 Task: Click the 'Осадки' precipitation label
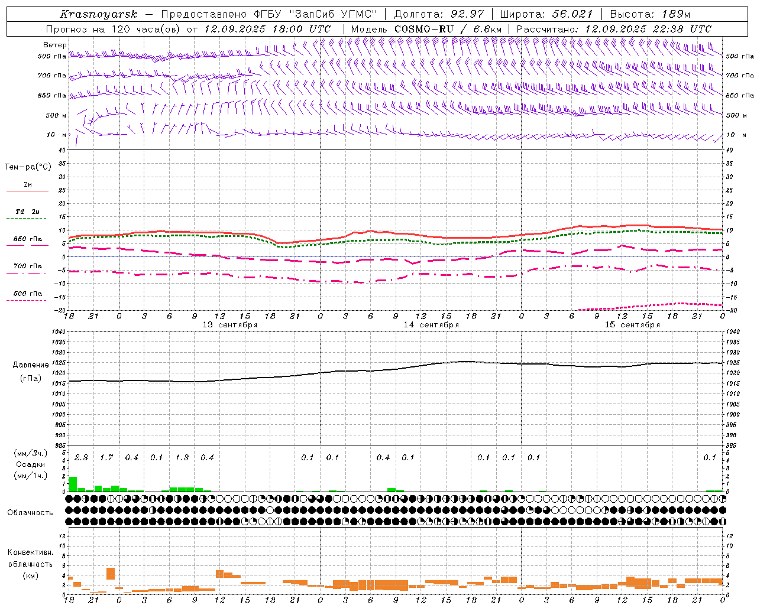pos(31,464)
